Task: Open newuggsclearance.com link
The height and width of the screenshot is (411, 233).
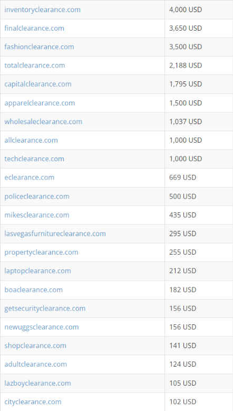Action: click(42, 327)
